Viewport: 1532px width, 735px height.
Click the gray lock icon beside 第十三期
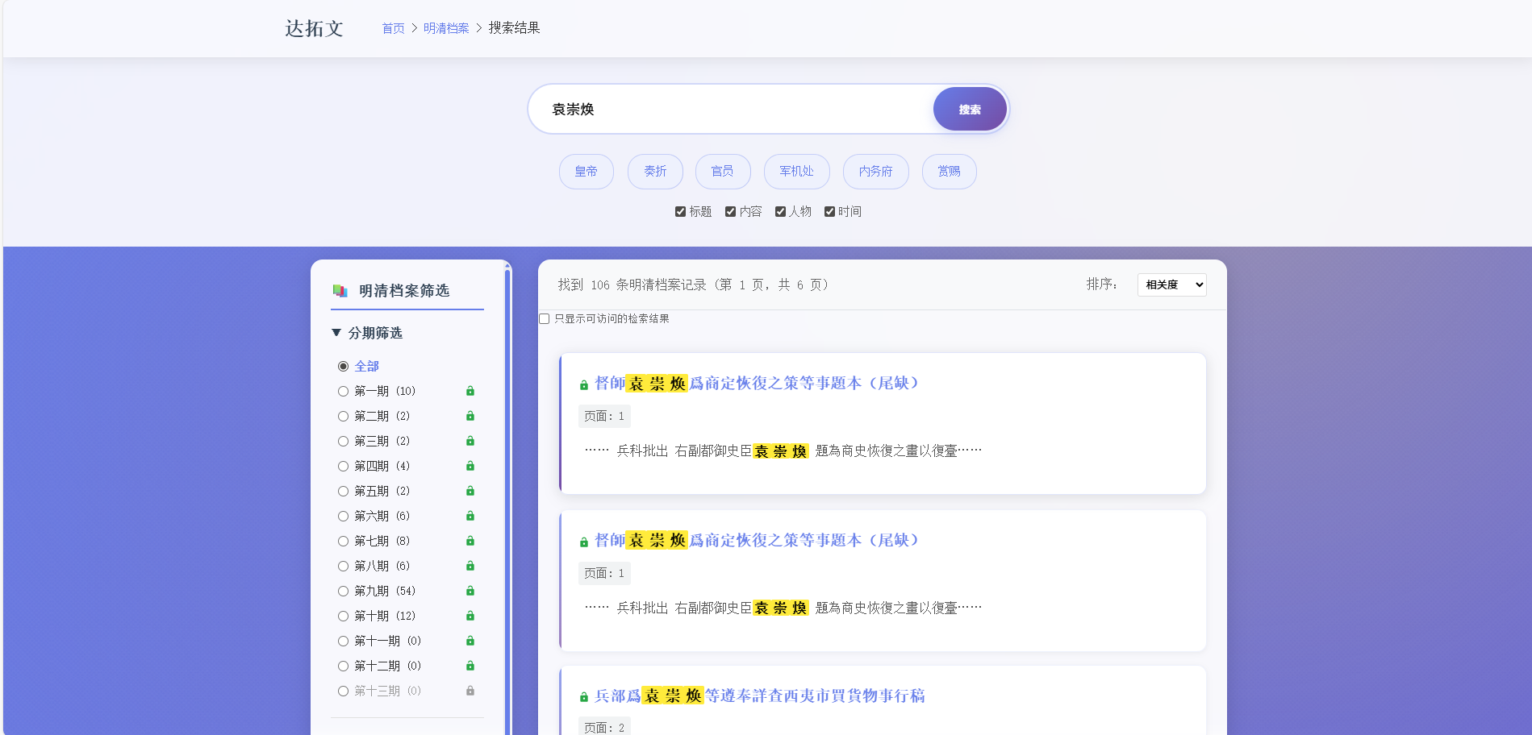coord(470,691)
